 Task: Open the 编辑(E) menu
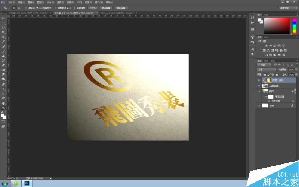pyautogui.click(x=22, y=3)
